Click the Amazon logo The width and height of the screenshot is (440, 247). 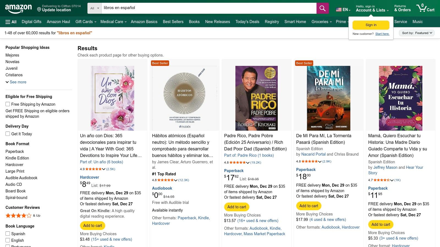coord(18,8)
